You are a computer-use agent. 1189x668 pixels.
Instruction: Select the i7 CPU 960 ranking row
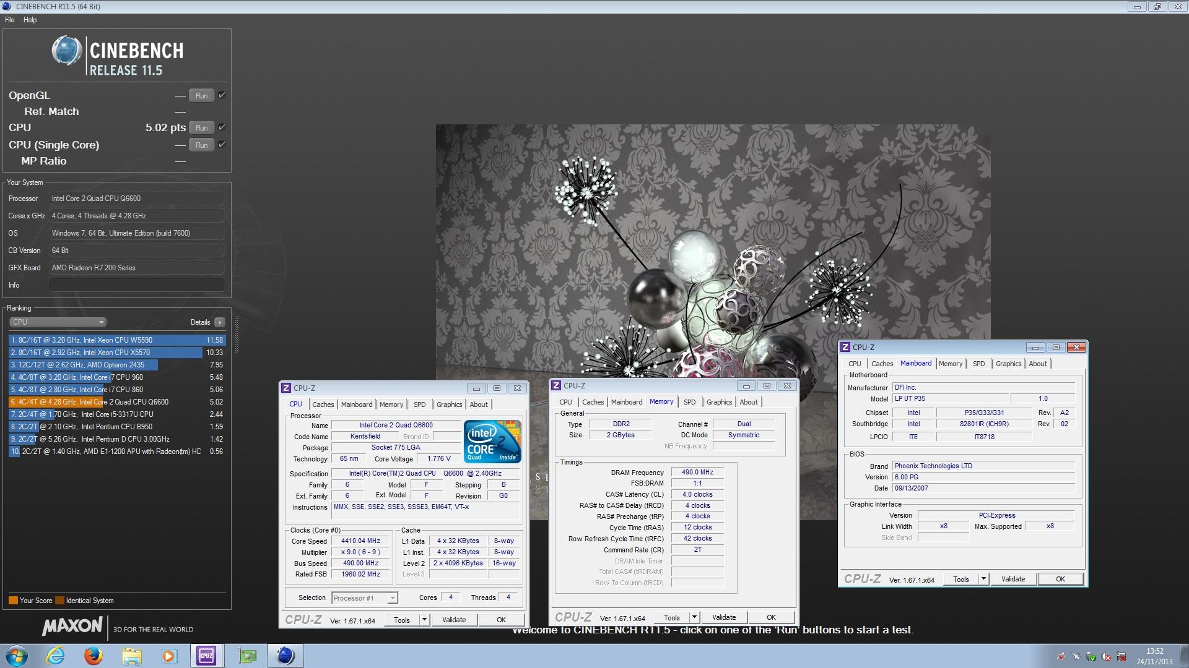point(117,377)
